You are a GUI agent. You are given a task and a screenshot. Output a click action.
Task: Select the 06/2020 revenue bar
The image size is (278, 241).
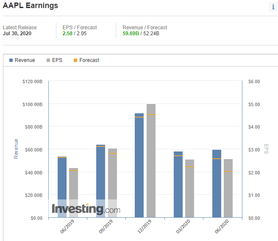217,183
